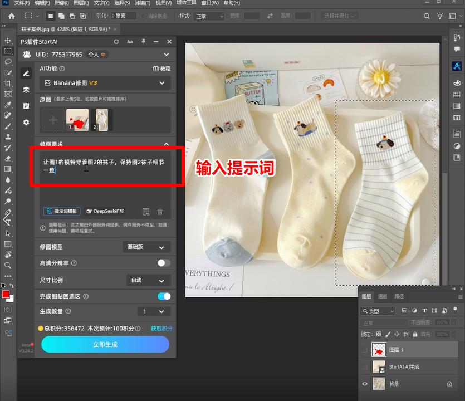Click the red foreground color swatch
The width and height of the screenshot is (465, 401).
[x=6, y=294]
